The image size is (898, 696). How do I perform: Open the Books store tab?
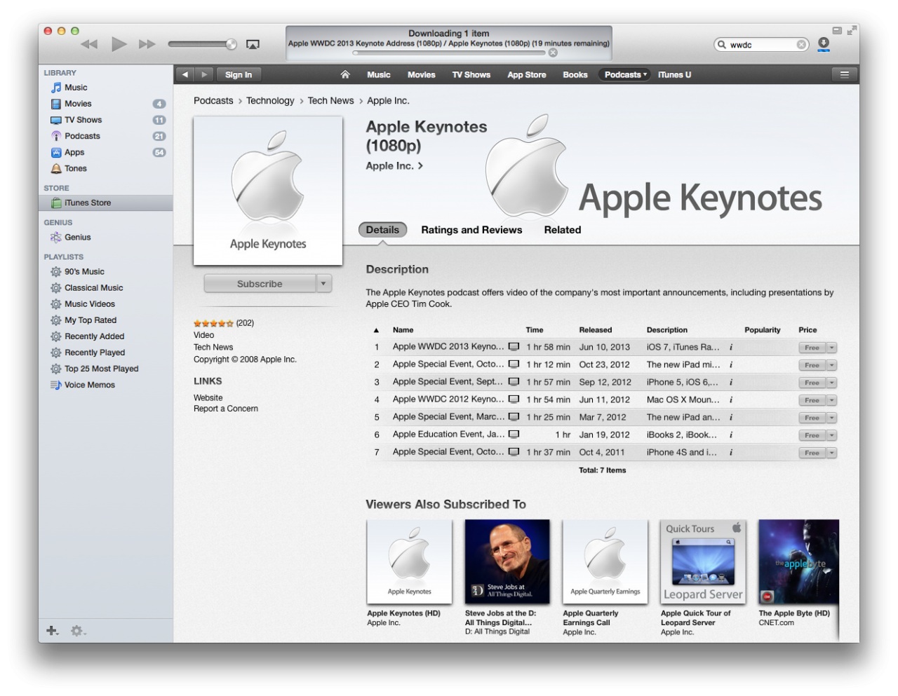[575, 74]
